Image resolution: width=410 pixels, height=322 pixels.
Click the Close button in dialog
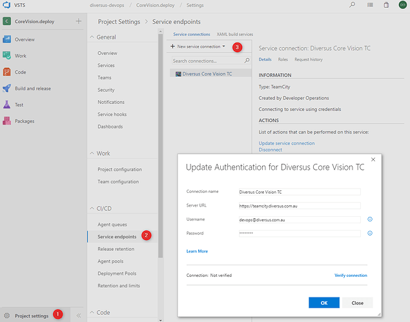pyautogui.click(x=357, y=303)
